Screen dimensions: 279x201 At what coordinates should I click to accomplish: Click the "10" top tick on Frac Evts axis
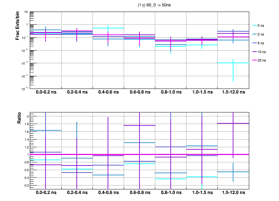pos(26,12)
